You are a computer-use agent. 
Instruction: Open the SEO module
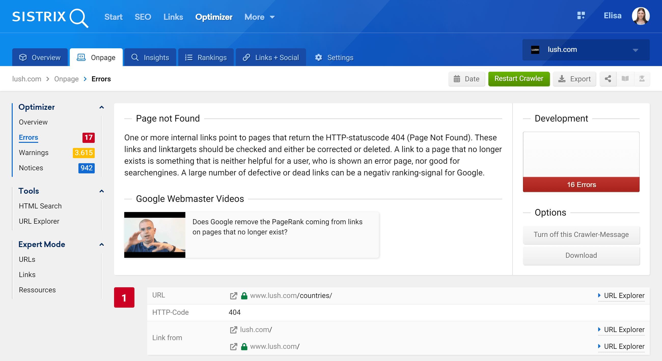point(143,17)
